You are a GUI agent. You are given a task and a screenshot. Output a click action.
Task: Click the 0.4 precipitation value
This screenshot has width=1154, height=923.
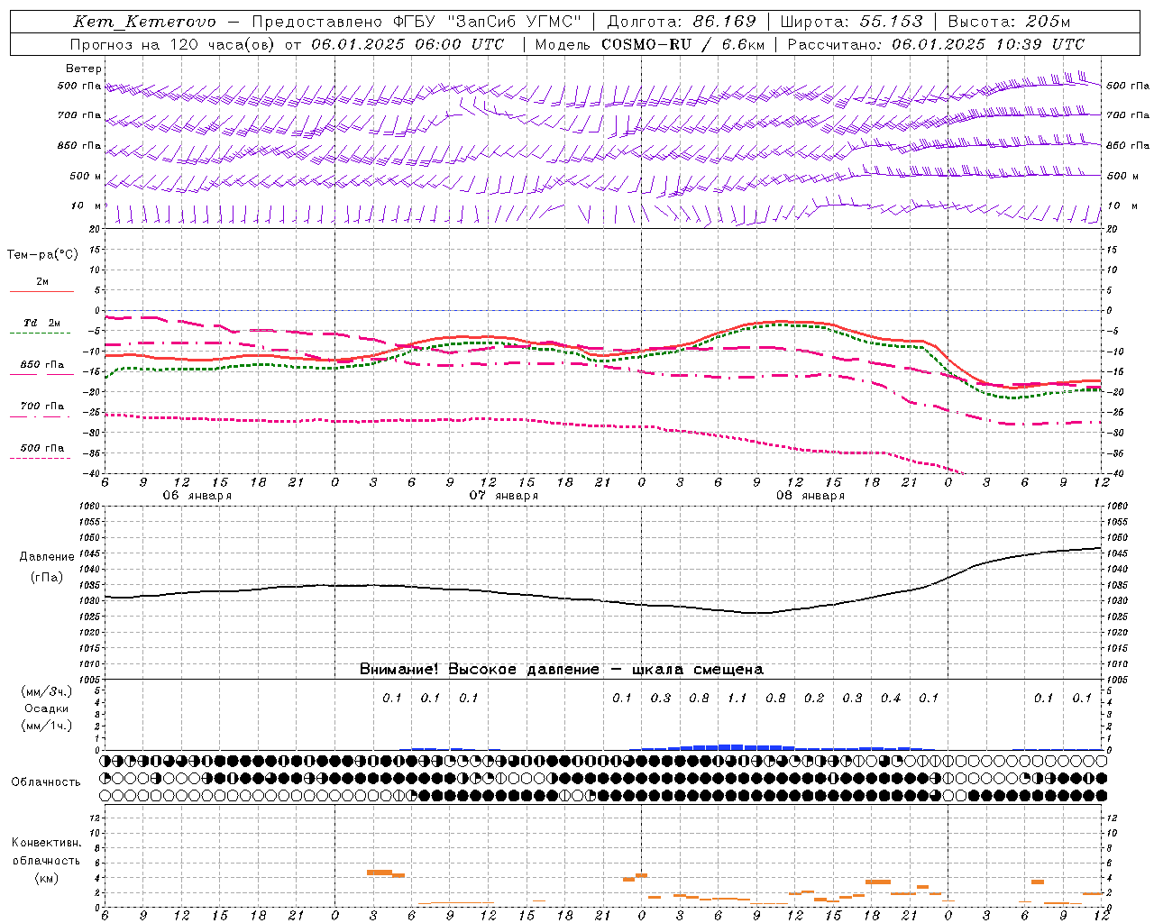[x=891, y=698]
